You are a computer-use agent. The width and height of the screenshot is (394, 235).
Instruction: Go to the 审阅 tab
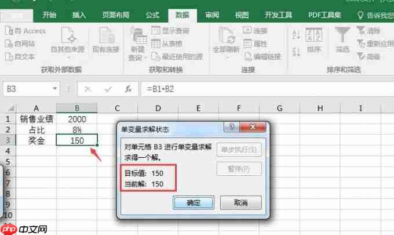point(212,15)
